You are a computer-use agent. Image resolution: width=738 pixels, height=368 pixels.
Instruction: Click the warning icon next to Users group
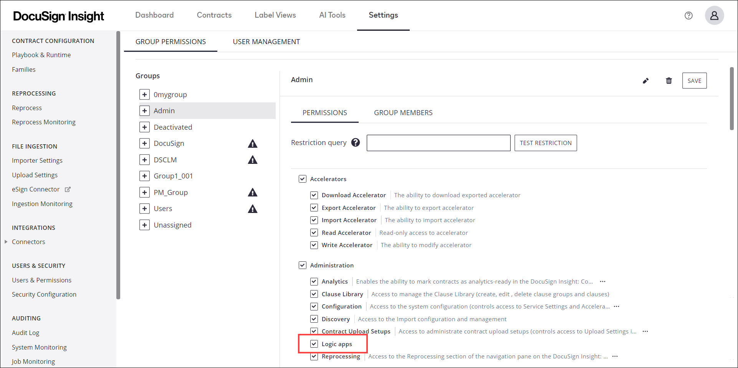click(x=252, y=209)
